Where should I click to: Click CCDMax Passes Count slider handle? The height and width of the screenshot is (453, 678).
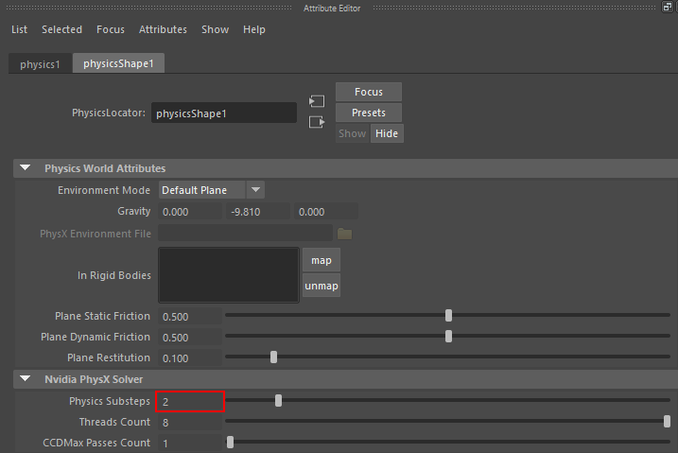pyautogui.click(x=230, y=443)
